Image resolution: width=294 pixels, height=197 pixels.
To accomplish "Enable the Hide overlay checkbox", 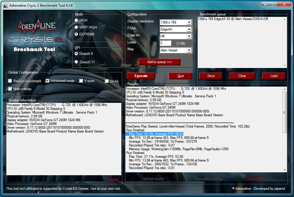I will [10, 89].
